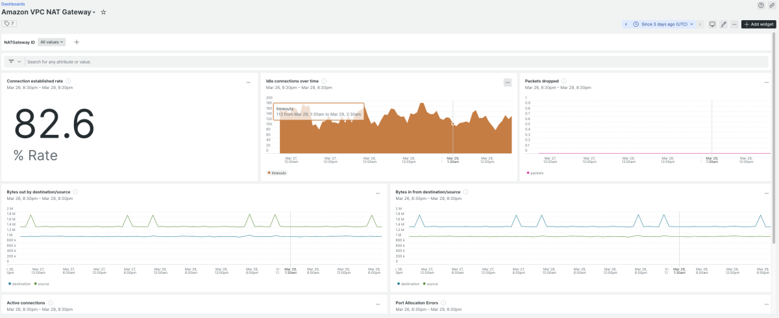
Task: Open the tags badge showing 7
Action: coord(9,23)
